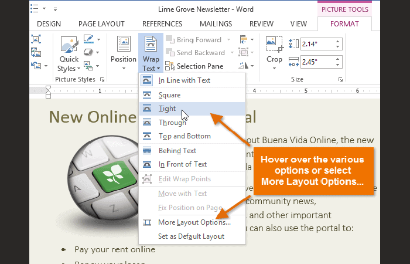Click the shape height input field

click(315, 43)
